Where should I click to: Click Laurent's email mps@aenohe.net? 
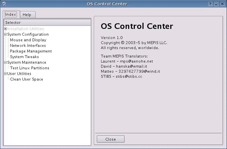(136, 61)
